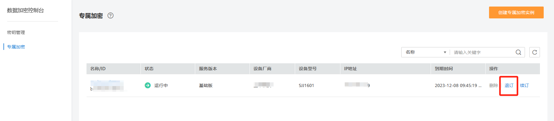Click the 到期时间 column header
Screen dimensions: 554x121
pos(444,69)
